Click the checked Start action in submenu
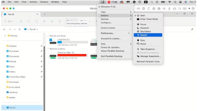 tap(148, 16)
